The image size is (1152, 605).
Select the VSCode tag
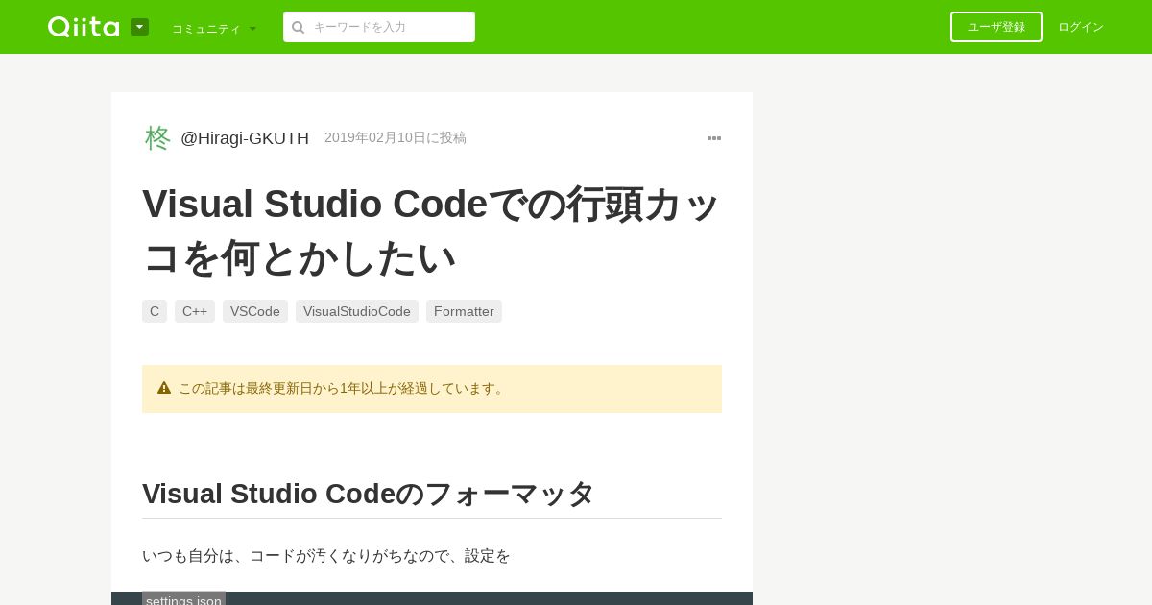click(255, 311)
